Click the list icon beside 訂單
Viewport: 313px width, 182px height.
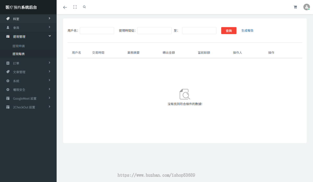tap(8, 63)
